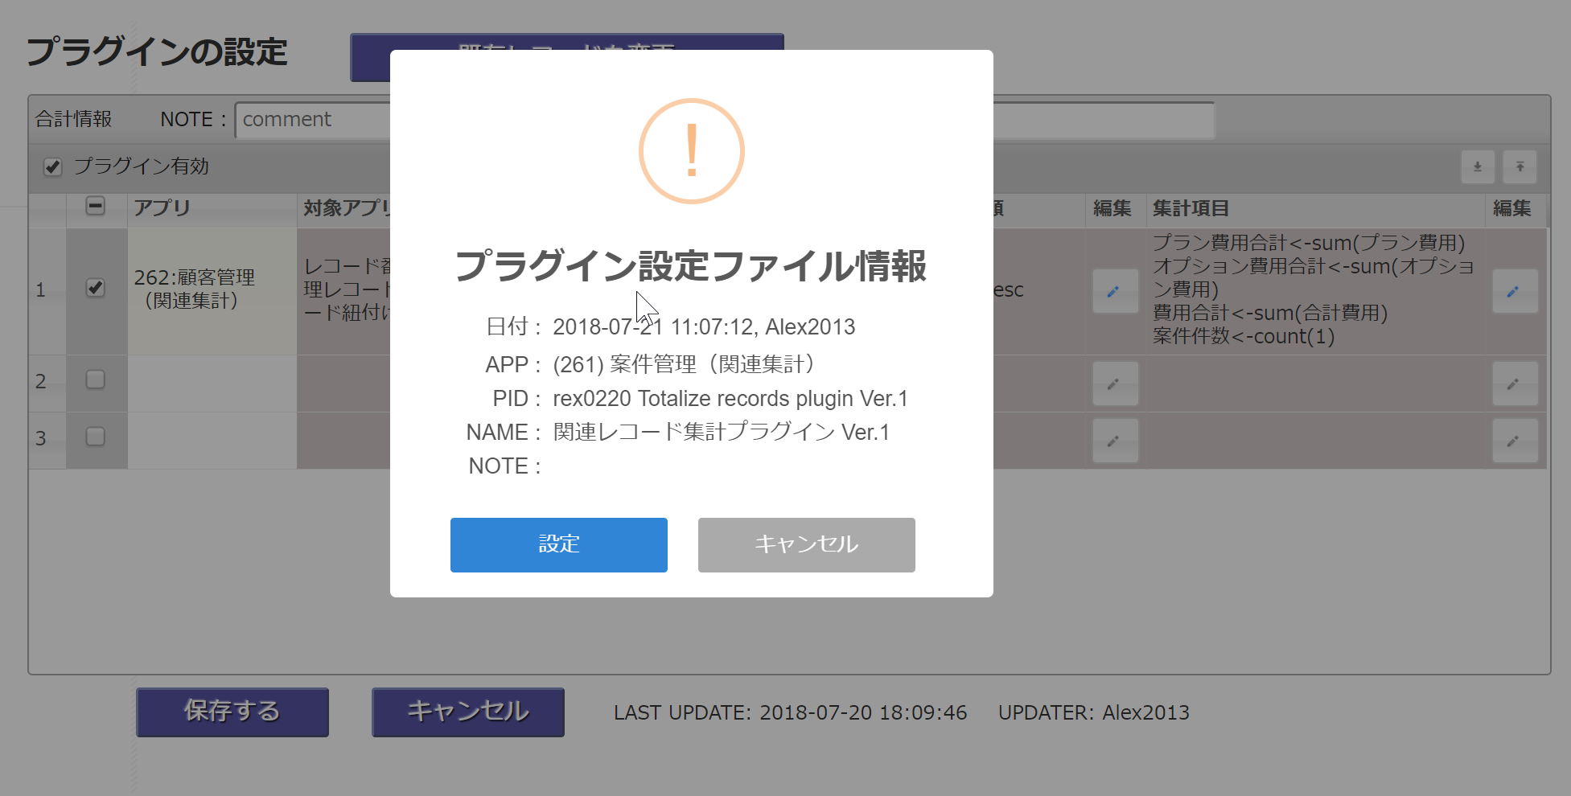This screenshot has height=796, width=1571.
Task: Dismiss the dialog with its キャンセル button
Action: click(x=805, y=544)
